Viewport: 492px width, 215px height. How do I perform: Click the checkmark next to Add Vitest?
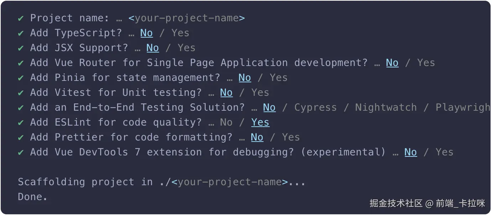[x=21, y=93]
